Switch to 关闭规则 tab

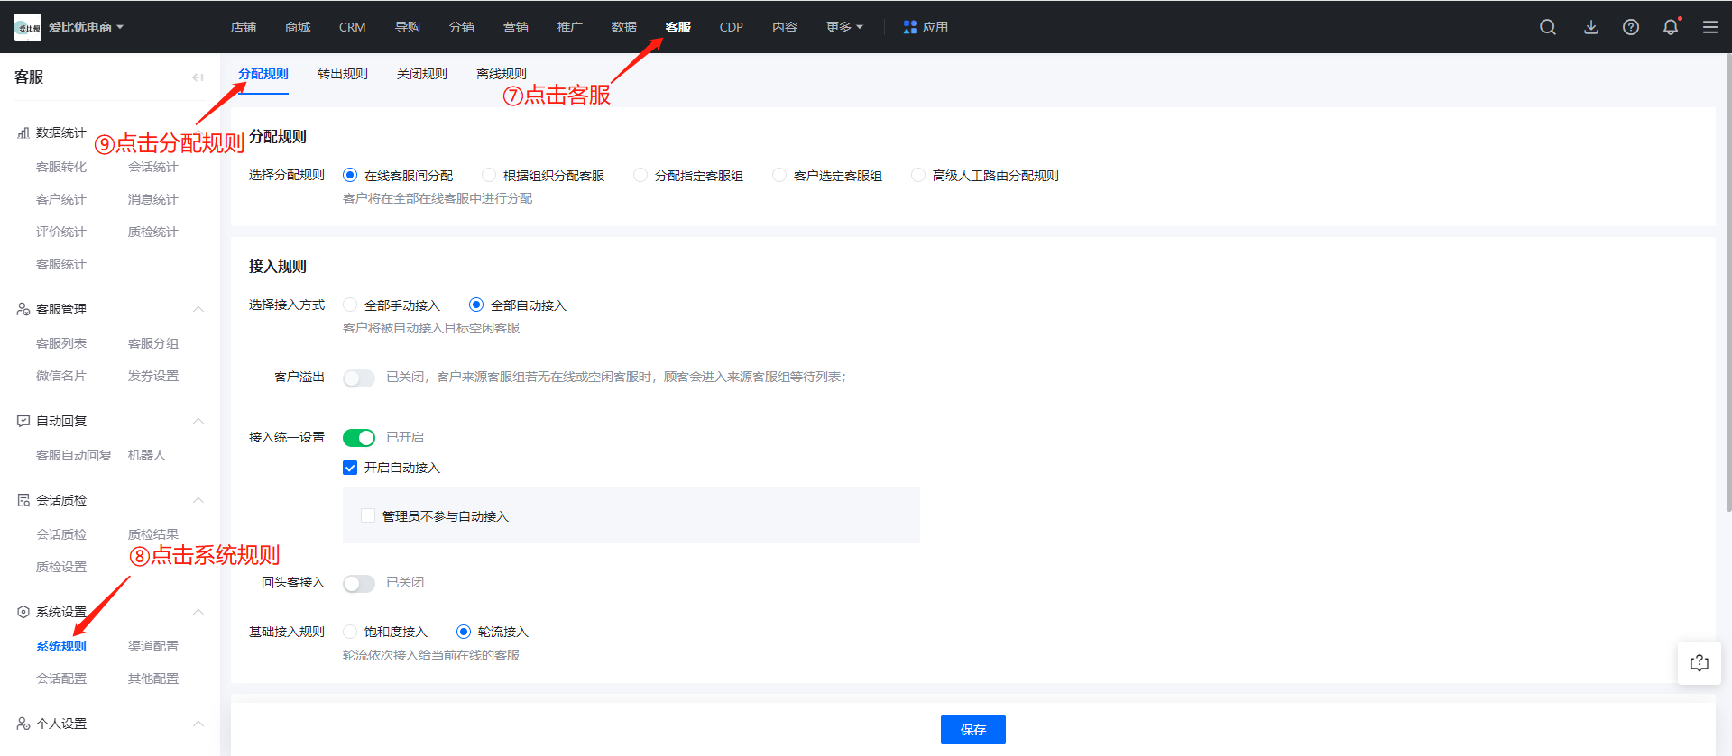coord(422,74)
